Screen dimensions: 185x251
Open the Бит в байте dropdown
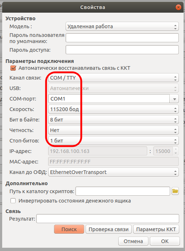click(x=114, y=120)
